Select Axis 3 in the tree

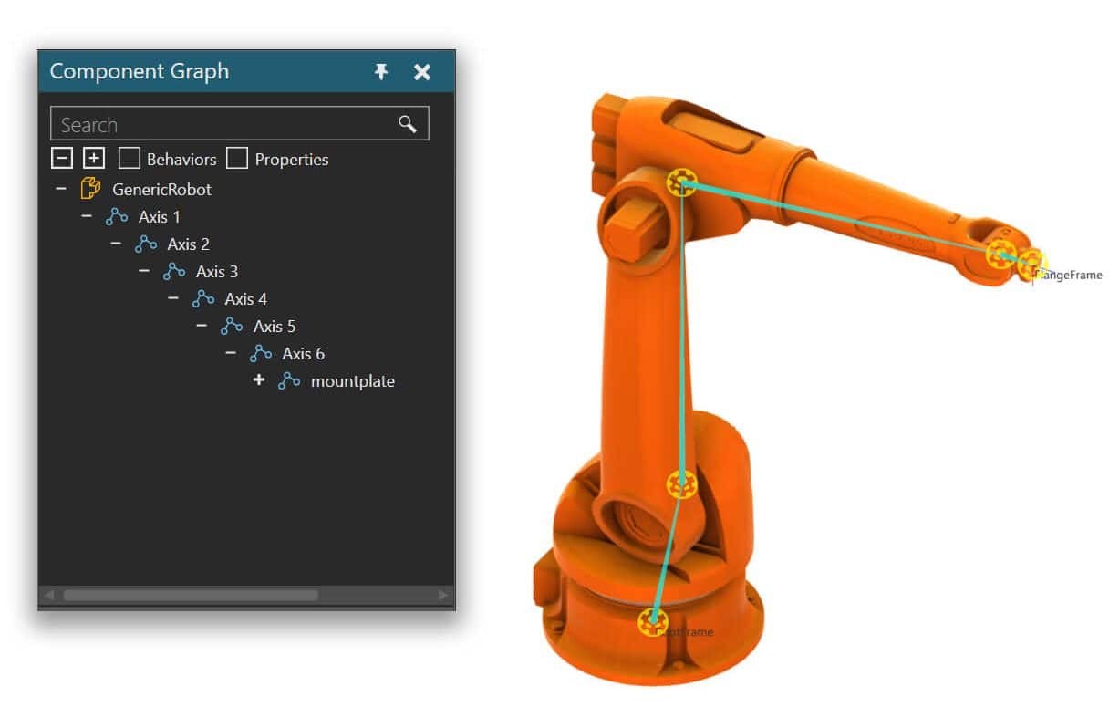pos(217,272)
